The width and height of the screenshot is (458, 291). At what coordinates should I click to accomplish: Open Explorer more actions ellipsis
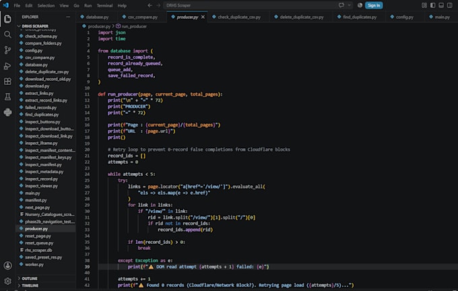pyautogui.click(x=68, y=17)
